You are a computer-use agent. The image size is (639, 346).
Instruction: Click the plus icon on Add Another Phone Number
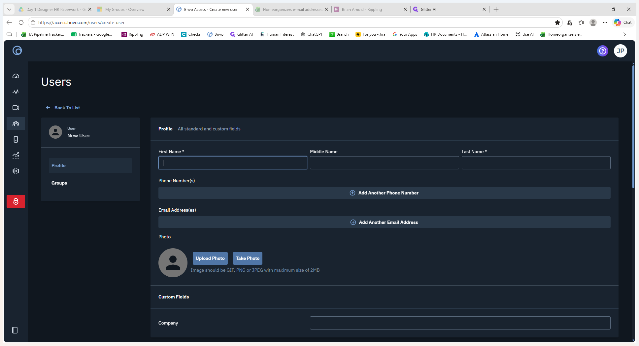[x=353, y=193]
